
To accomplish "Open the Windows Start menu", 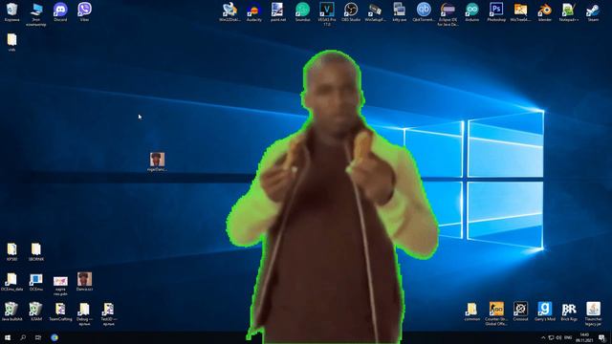I will (x=8, y=337).
